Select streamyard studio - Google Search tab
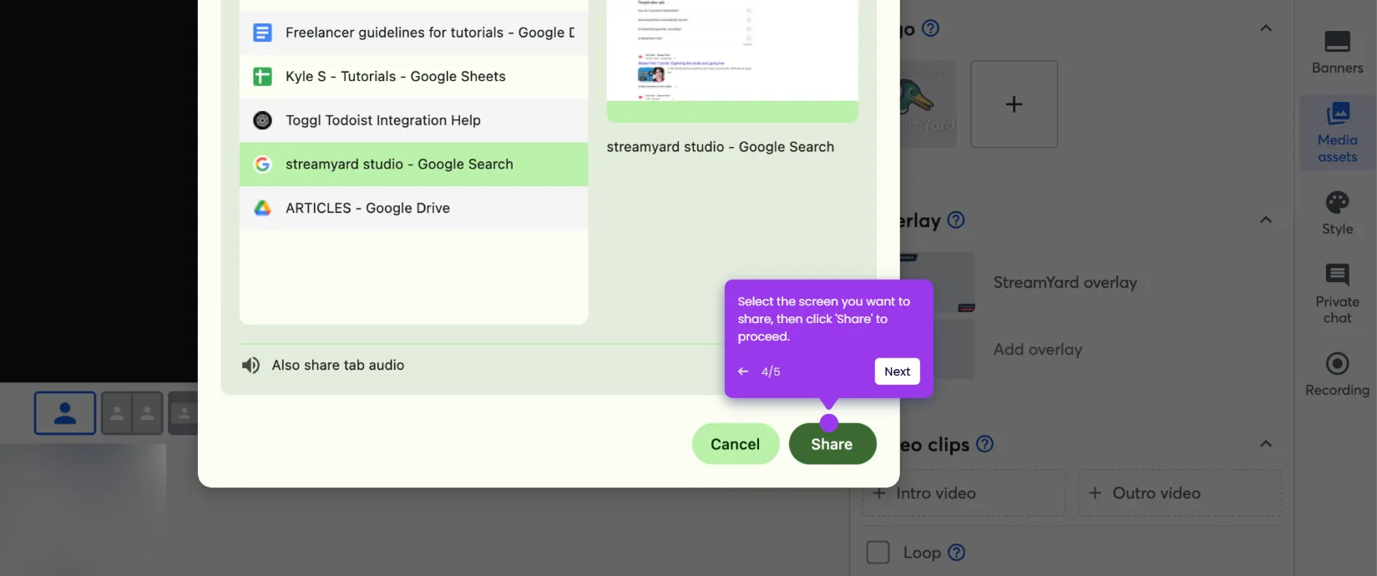 click(413, 164)
